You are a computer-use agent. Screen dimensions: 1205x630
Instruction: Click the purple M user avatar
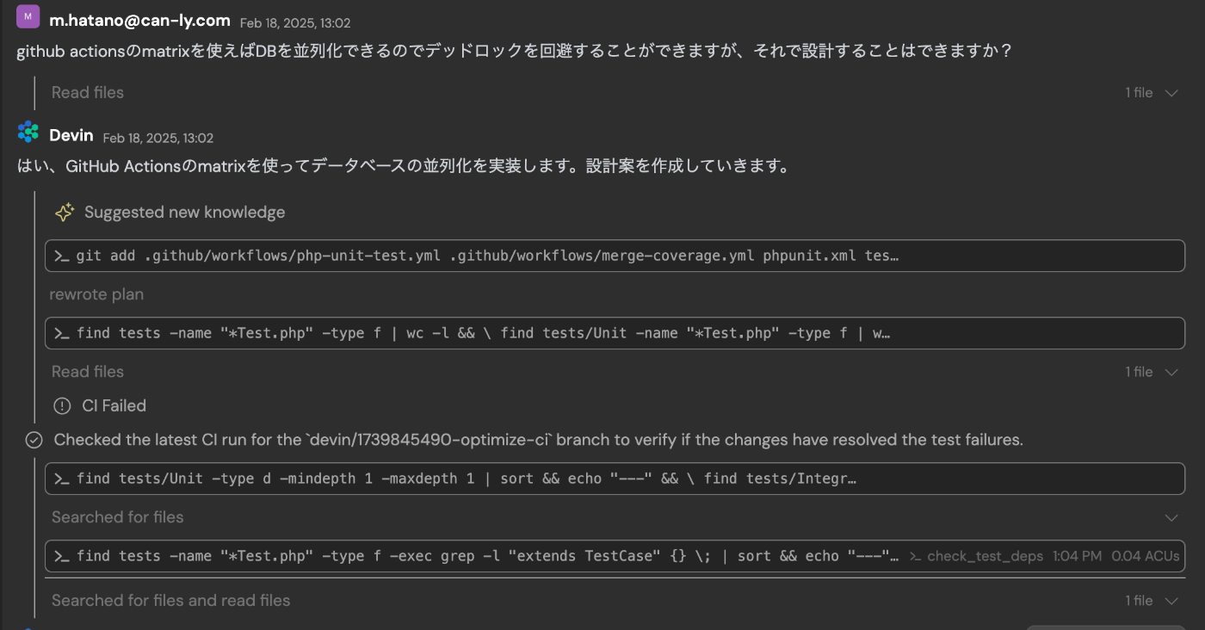[28, 16]
